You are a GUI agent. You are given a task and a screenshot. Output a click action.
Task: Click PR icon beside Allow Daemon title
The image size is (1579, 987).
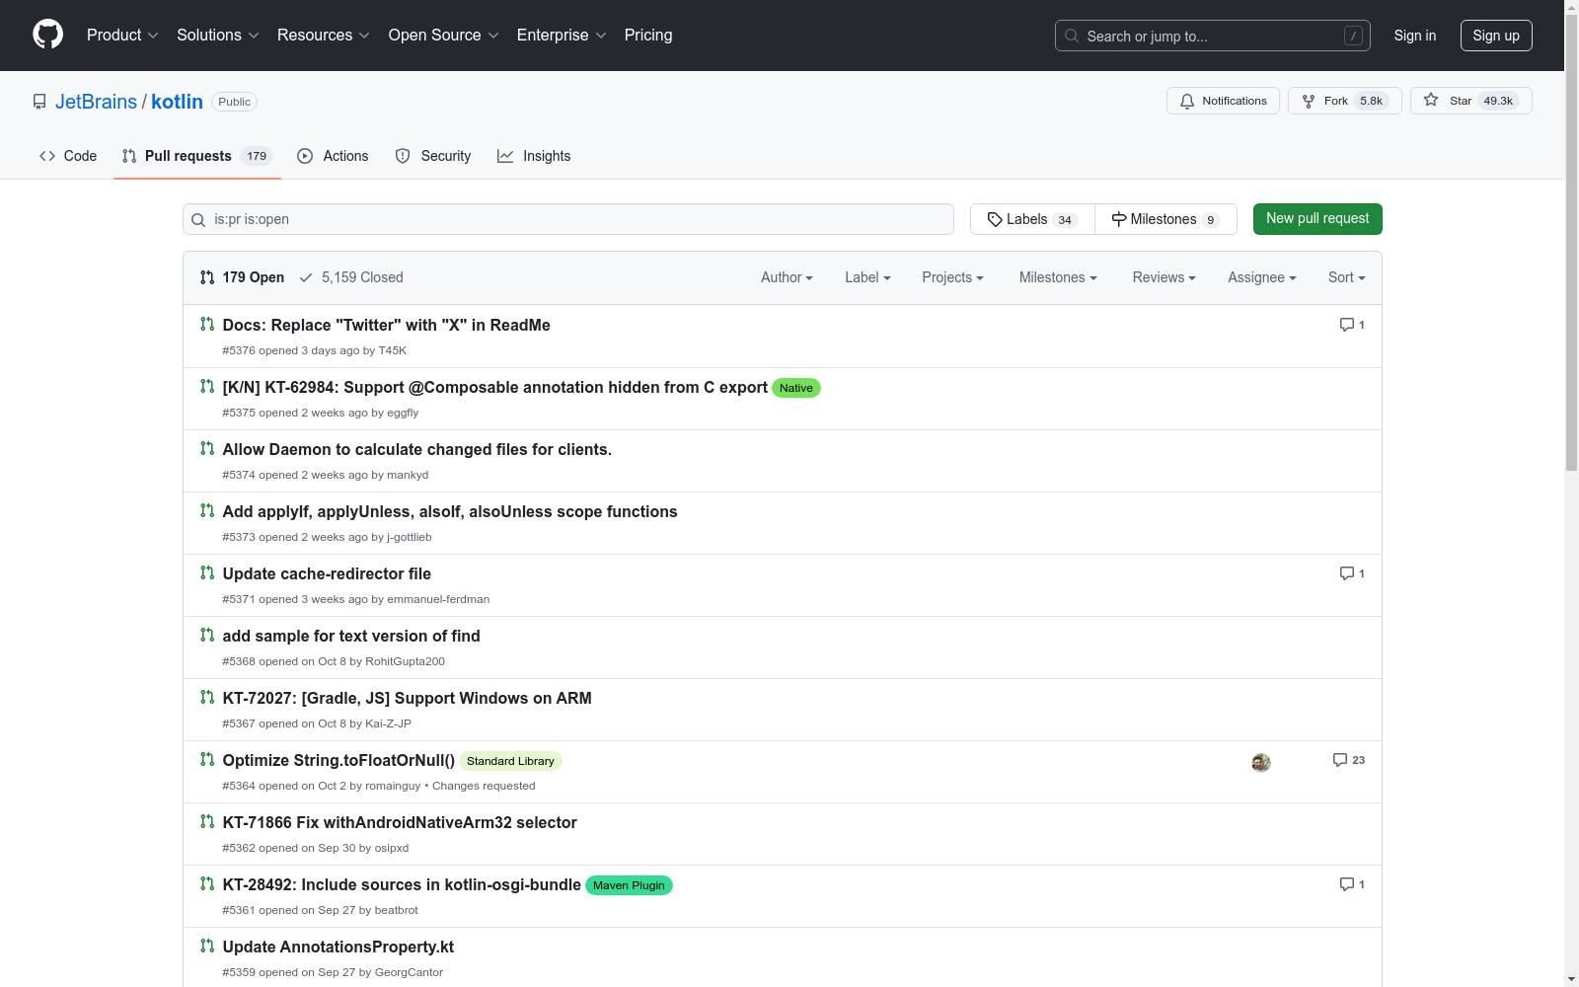[207, 449]
